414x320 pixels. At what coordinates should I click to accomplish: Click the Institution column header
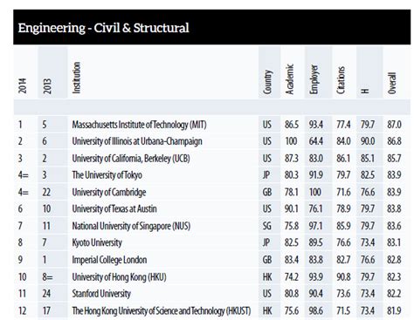click(77, 78)
